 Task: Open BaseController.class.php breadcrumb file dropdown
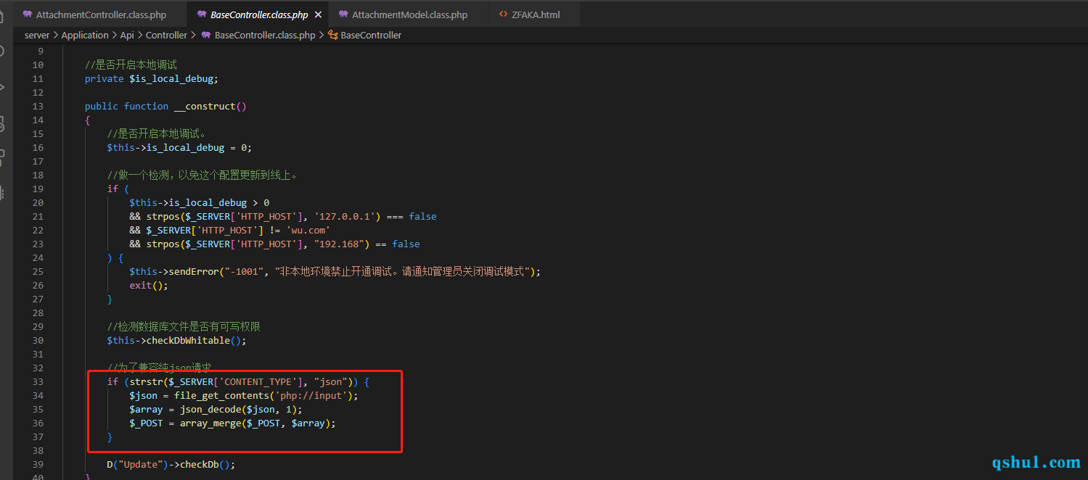[x=265, y=35]
